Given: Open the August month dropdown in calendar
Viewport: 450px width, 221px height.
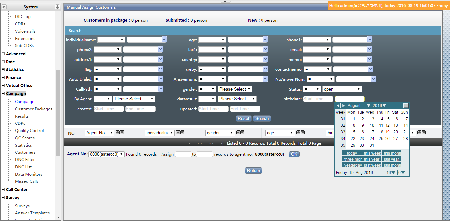Looking at the screenshot, I should coord(359,106).
